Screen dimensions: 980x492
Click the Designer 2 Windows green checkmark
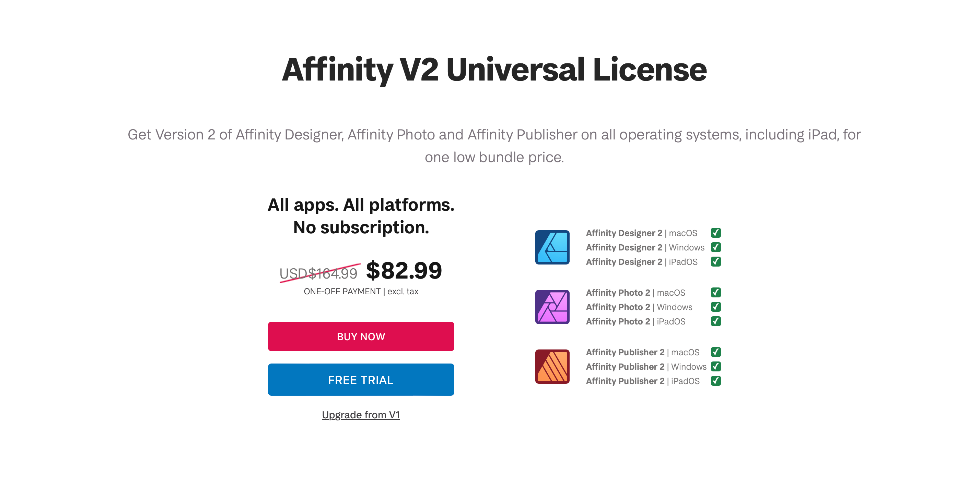[x=715, y=247]
